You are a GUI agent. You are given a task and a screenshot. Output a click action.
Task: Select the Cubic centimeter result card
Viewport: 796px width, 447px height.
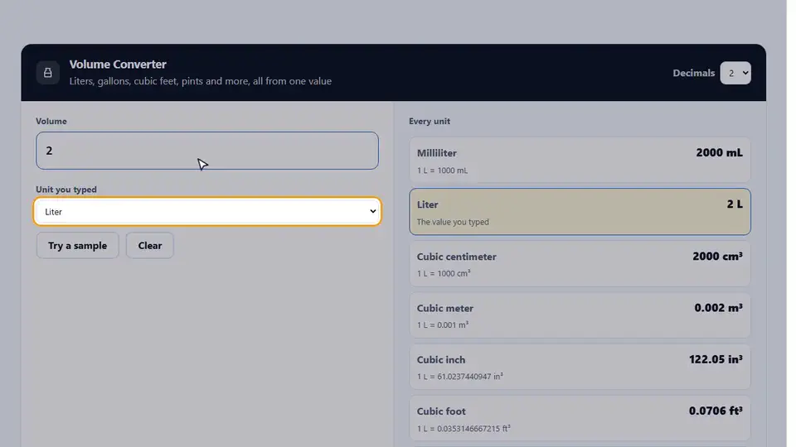pyautogui.click(x=580, y=263)
